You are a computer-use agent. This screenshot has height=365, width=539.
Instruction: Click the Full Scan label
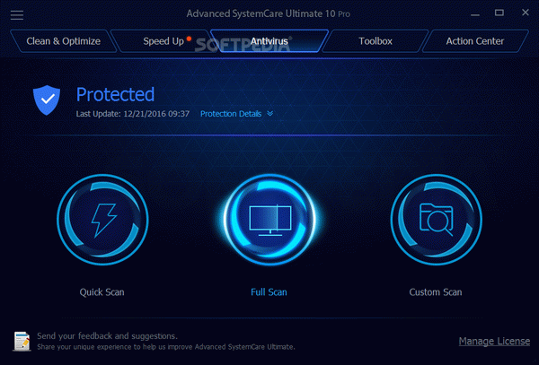click(x=269, y=292)
